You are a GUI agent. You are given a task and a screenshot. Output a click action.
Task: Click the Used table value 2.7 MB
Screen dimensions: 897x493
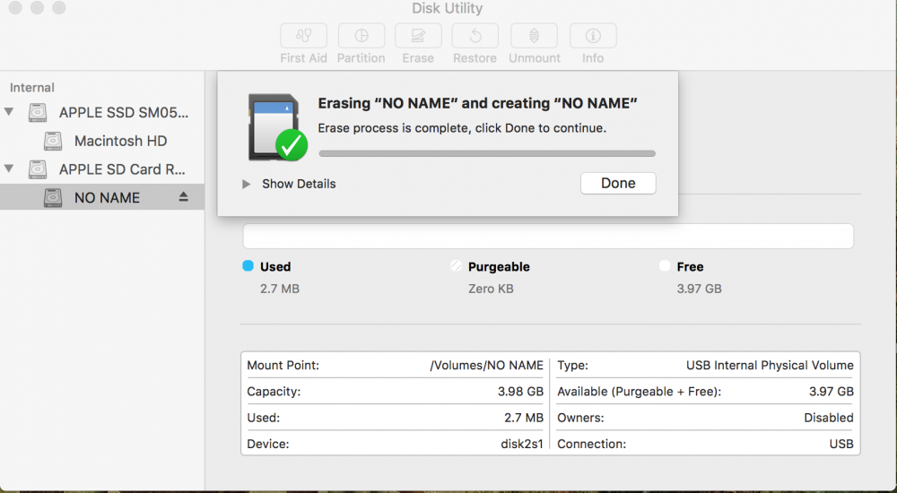point(524,418)
